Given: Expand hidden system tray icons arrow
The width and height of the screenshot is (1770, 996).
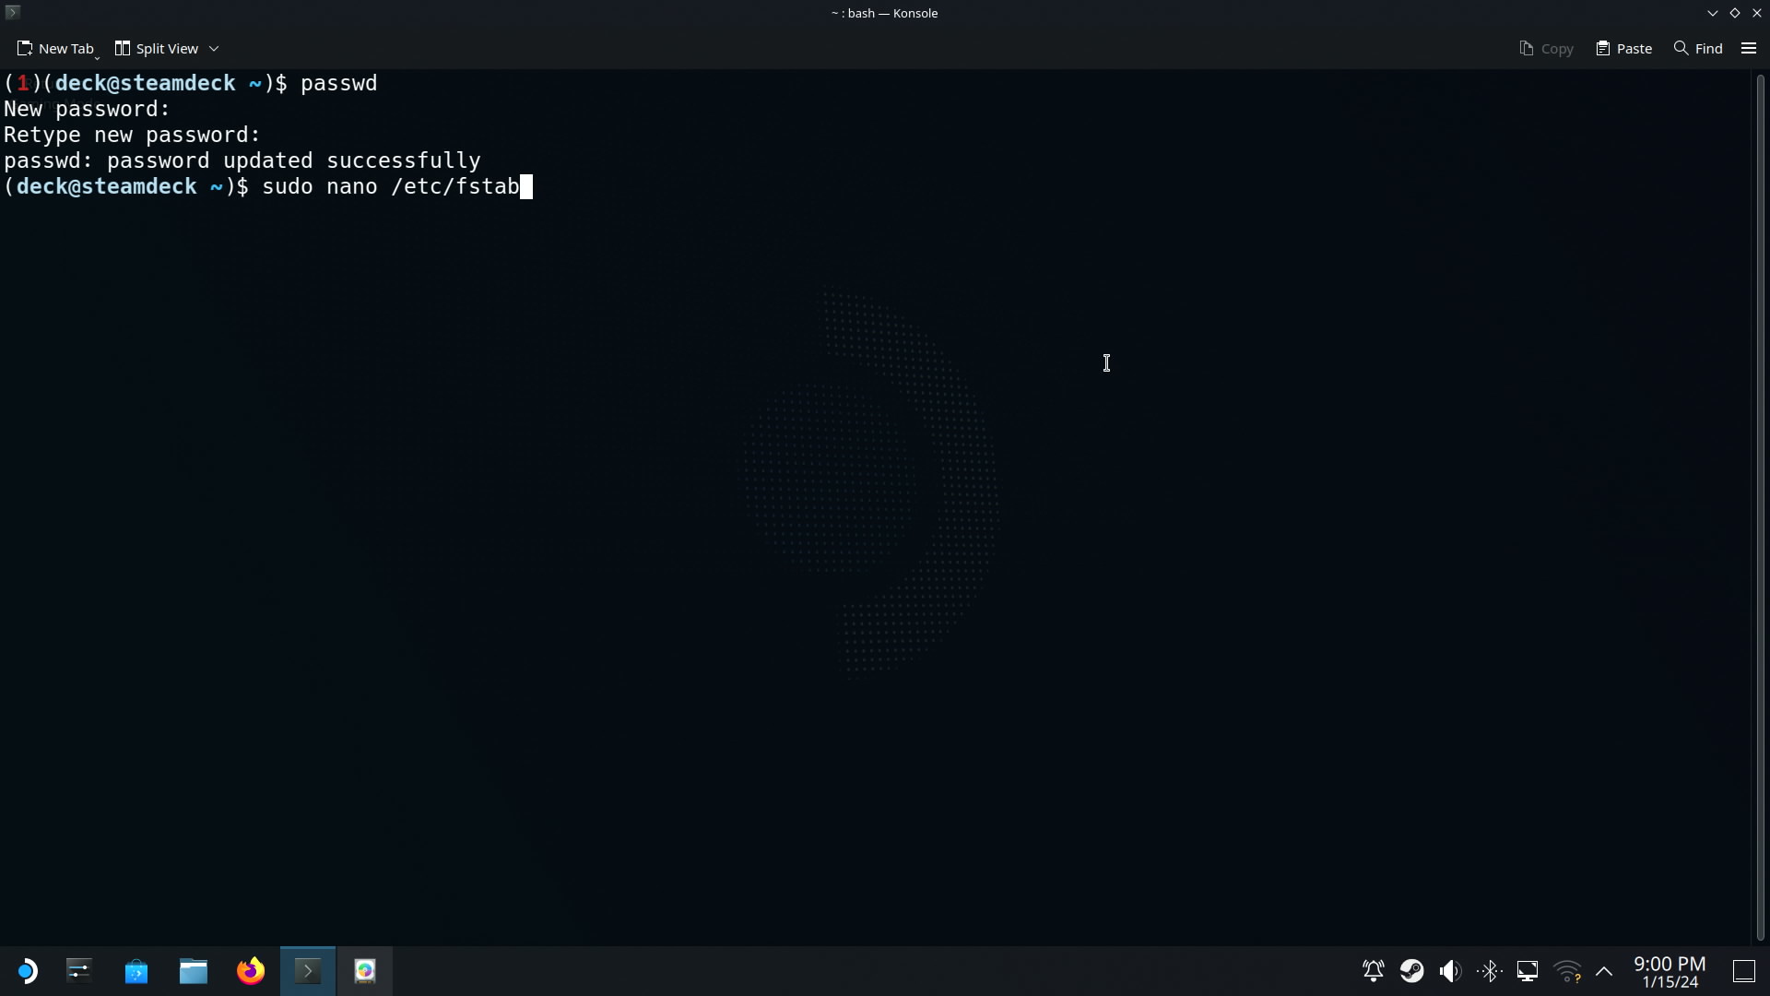Looking at the screenshot, I should pos(1604,971).
